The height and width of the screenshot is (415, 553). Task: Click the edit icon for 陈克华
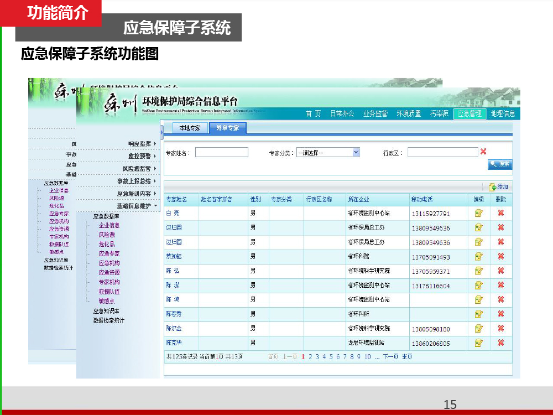(479, 343)
